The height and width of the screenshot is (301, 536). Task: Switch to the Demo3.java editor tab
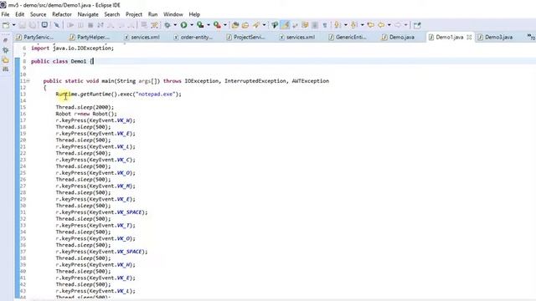click(495, 37)
